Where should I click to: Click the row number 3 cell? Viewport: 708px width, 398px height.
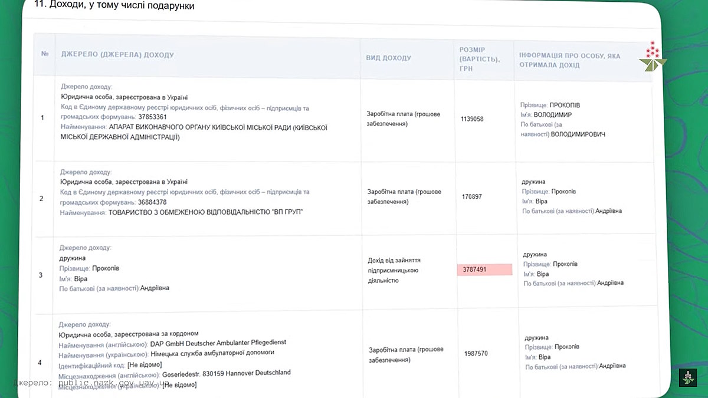click(40, 275)
